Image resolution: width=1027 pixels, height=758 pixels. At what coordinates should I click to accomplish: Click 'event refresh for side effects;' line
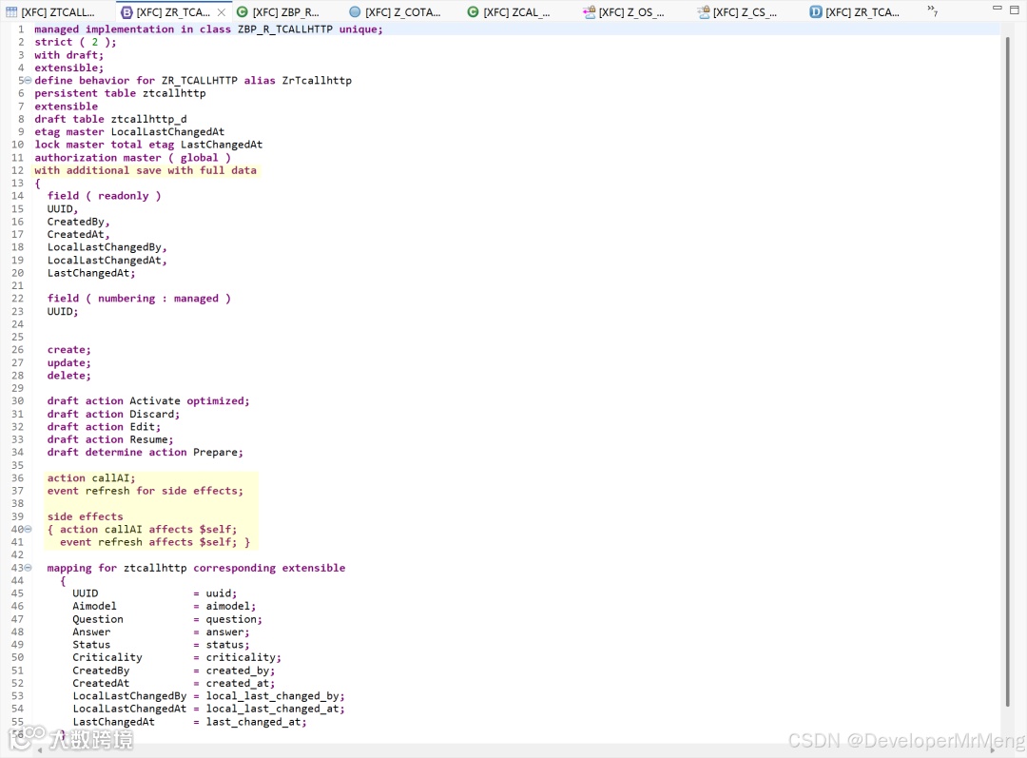[145, 491]
